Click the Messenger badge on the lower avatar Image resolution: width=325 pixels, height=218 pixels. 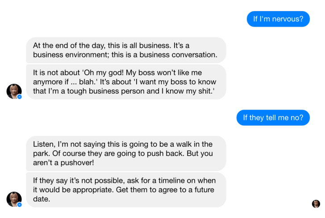[x=20, y=205]
